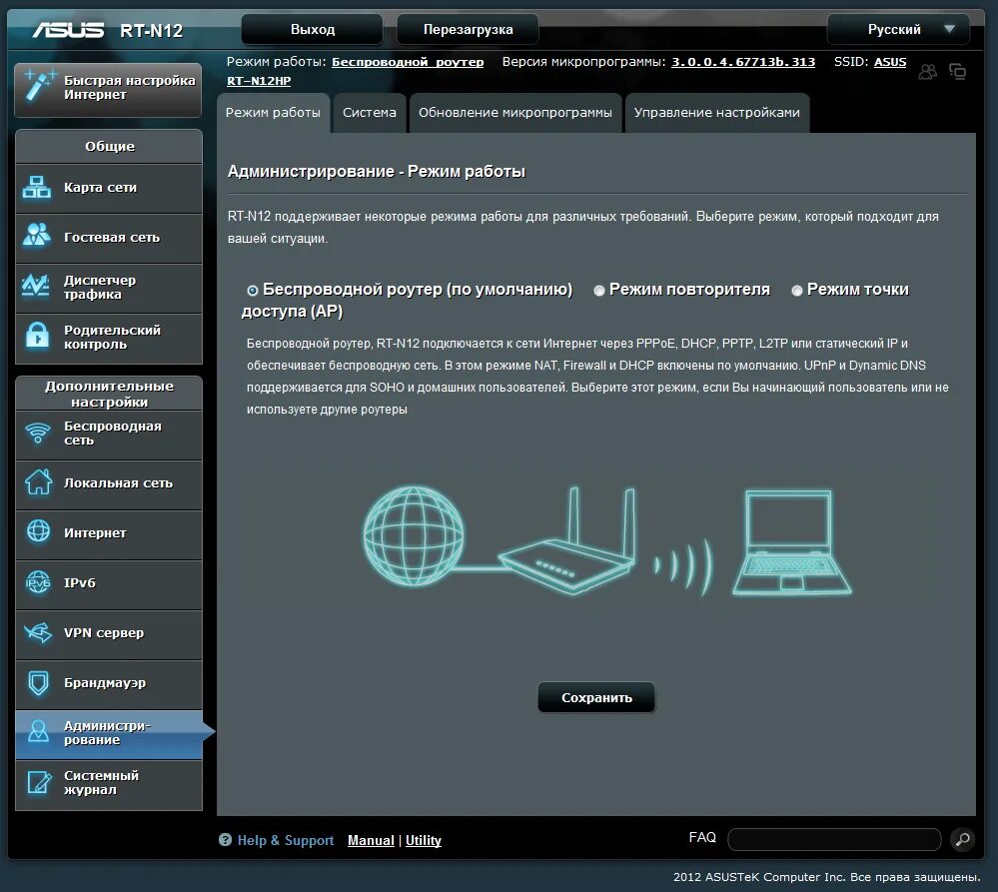Click the router mode illustration diagram
The width and height of the screenshot is (998, 892).
[606, 540]
